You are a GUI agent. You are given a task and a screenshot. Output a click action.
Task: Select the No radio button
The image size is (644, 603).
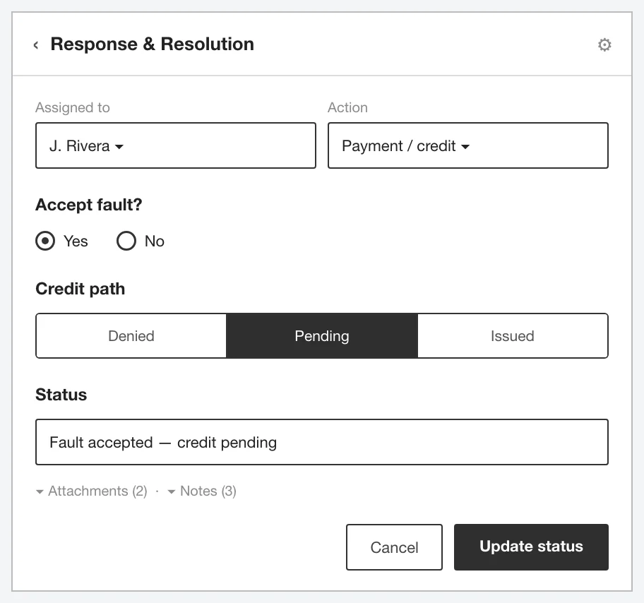[x=126, y=241]
